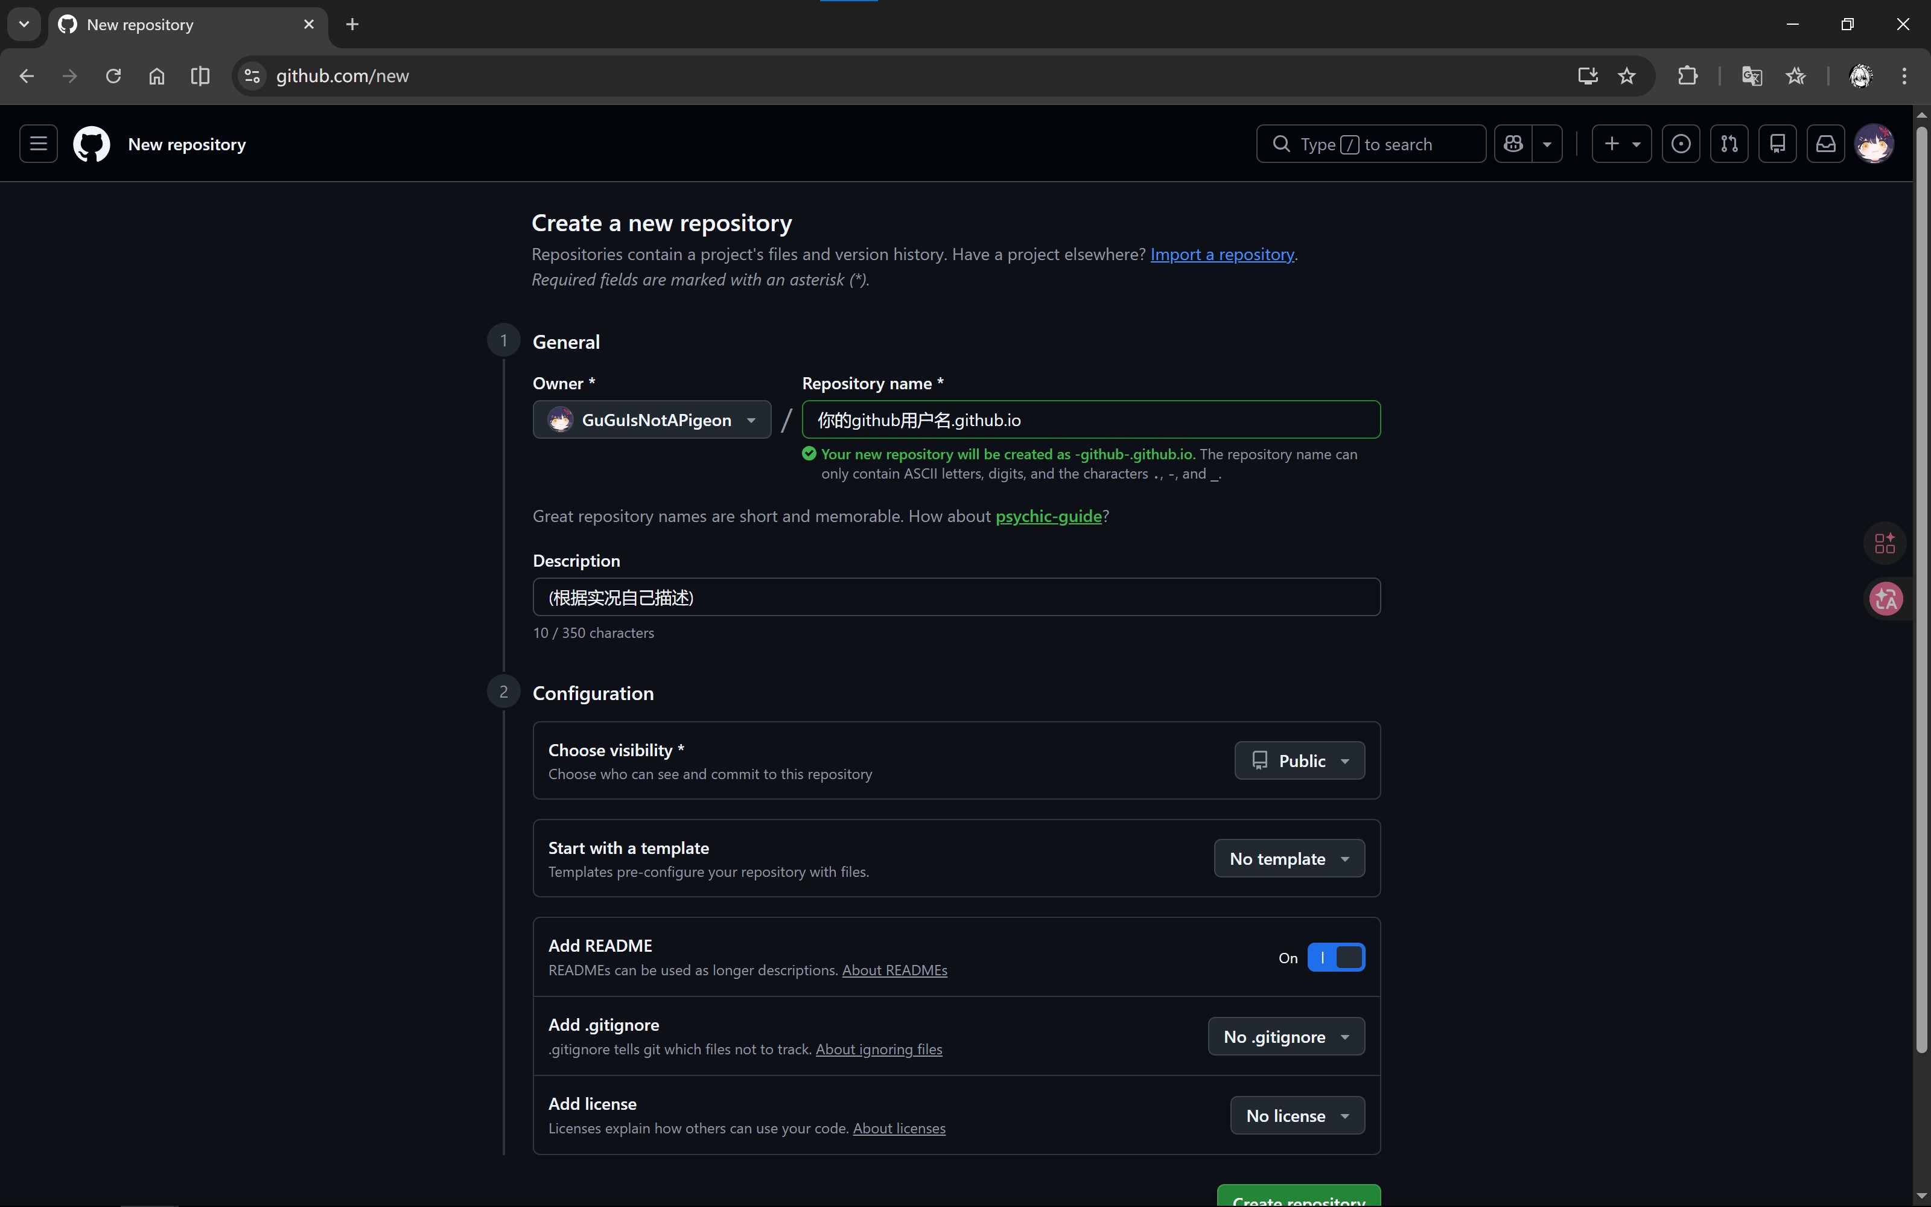
Task: Use the suggested name psychic-guide link
Action: click(x=1048, y=517)
